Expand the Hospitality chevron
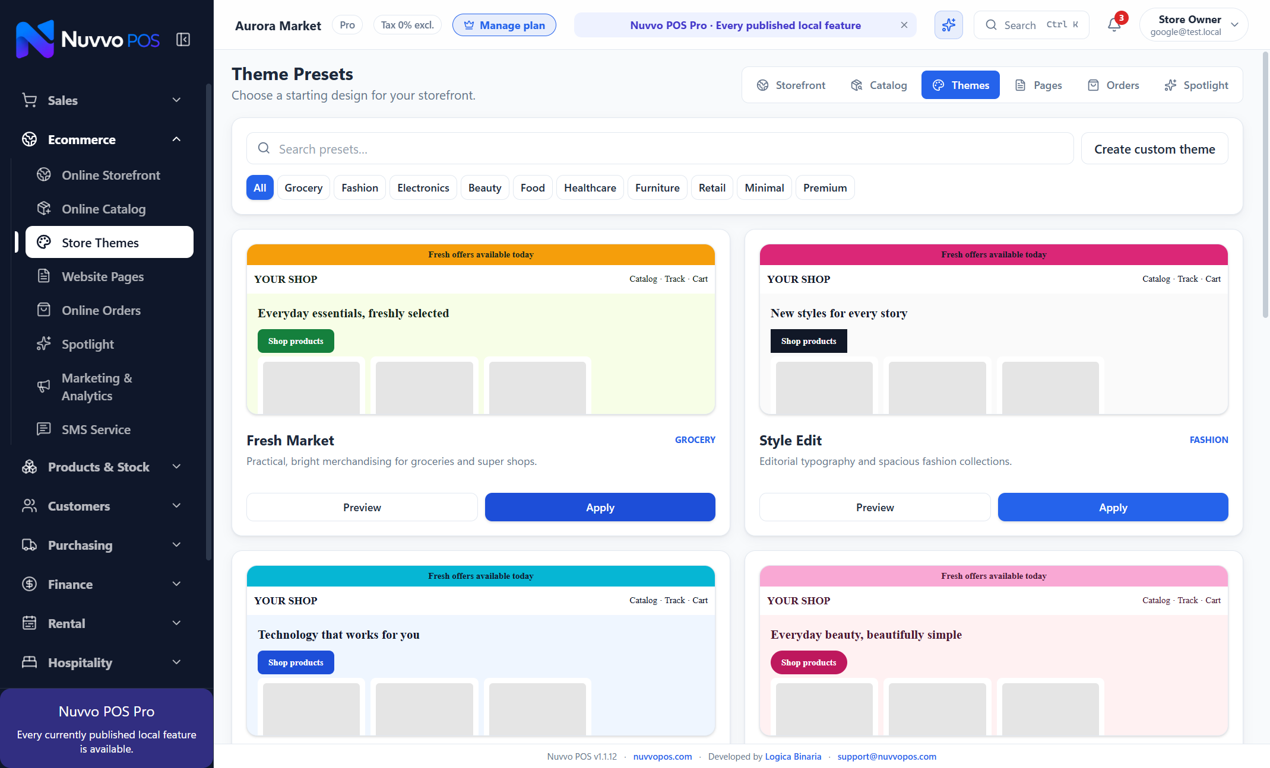The image size is (1270, 768). 176,662
